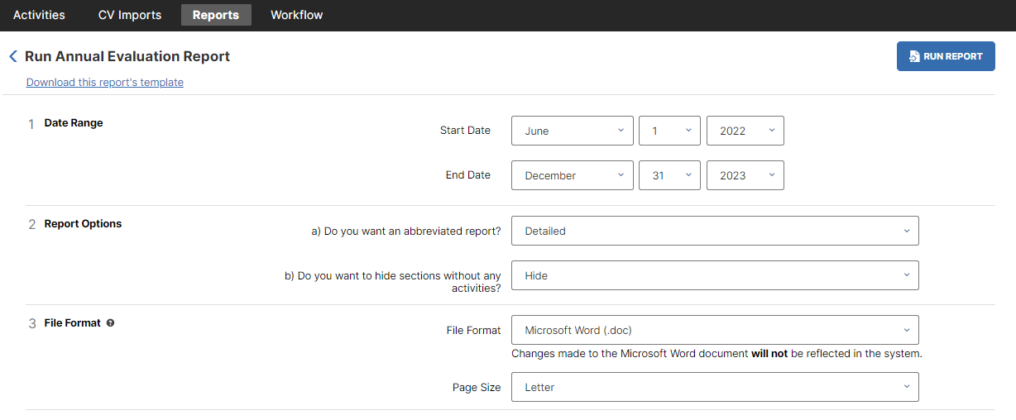Go back using the chevron beside Run Annual Evaluation Report

pyautogui.click(x=13, y=56)
